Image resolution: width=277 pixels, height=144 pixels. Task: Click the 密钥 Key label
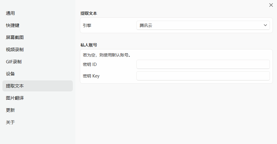(x=91, y=76)
